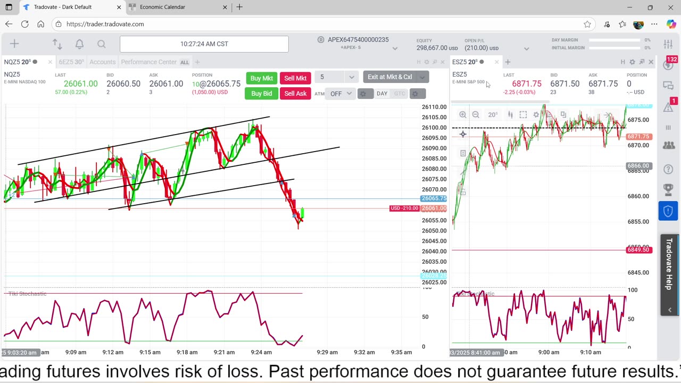Open the order quantity 5 dropdown
Screen dimensions: 681x383
352,77
